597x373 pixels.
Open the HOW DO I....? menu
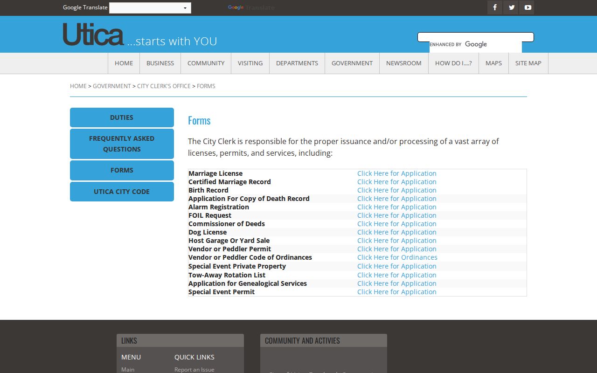pos(453,63)
